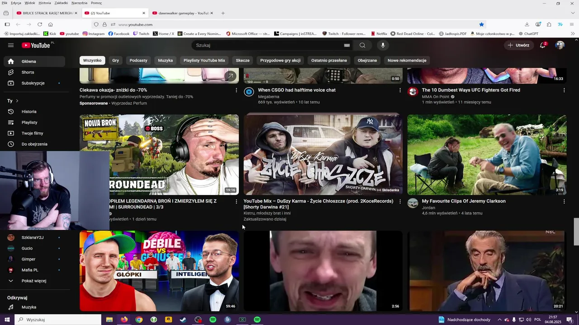
Task: Select the Podcasty filter chip
Action: click(x=138, y=60)
